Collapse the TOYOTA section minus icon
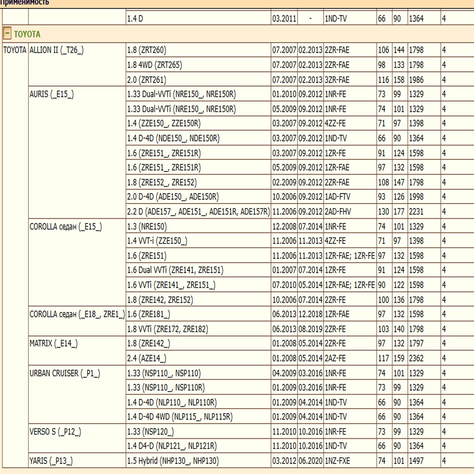The width and height of the screenshot is (474, 474). (7, 33)
